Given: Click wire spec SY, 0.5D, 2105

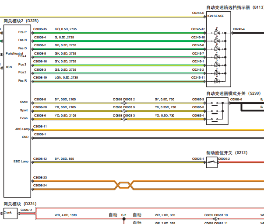Looking at the screenshot, I should pyautogui.click(x=65, y=100).
